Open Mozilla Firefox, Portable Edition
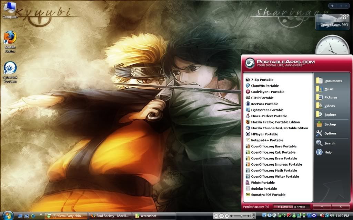Image resolution: width=353 pixels, height=220 pixels. click(272, 122)
